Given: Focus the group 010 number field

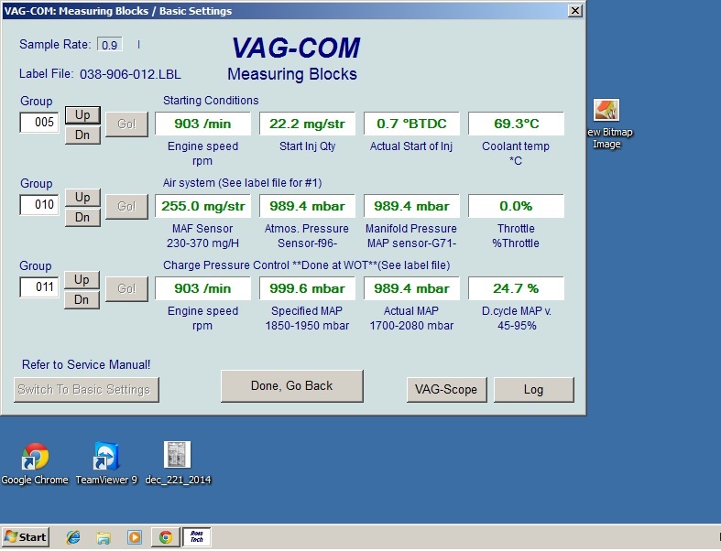Looking at the screenshot, I should (39, 204).
